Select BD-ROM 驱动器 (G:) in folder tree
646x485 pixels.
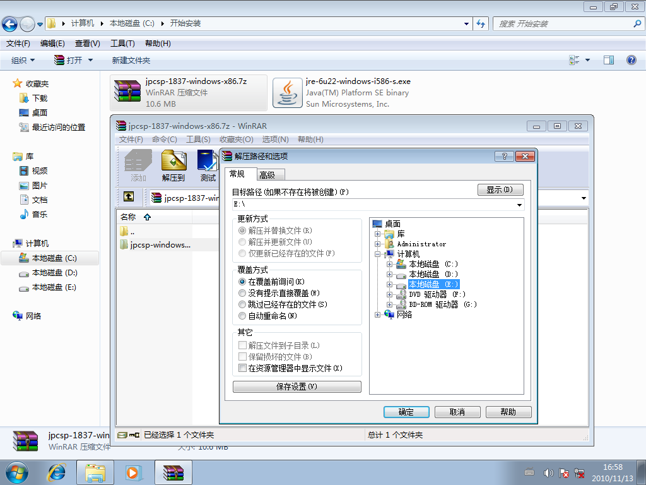[442, 305]
